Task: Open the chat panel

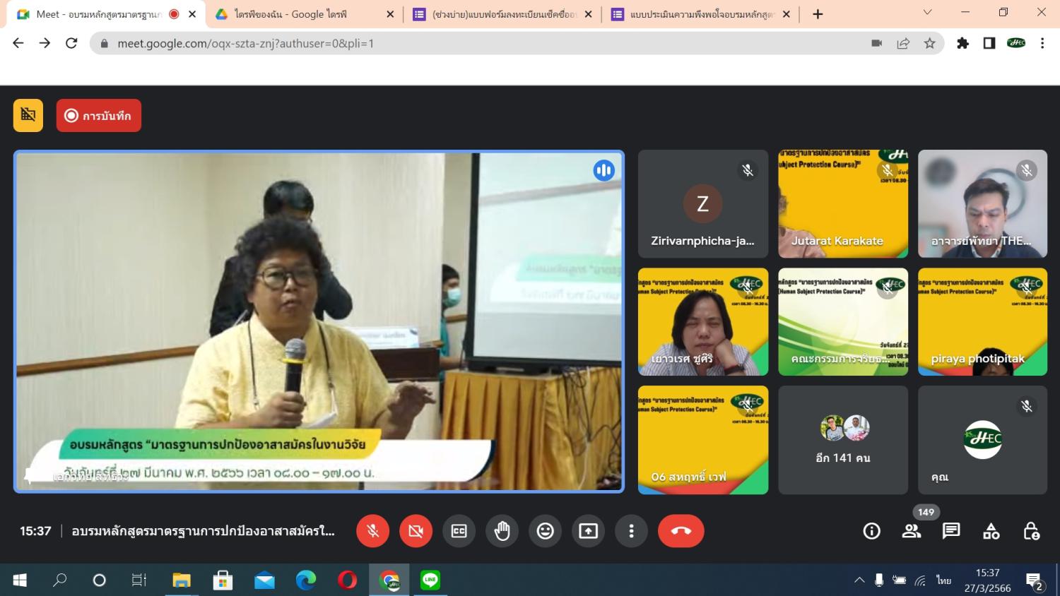Action: [951, 531]
